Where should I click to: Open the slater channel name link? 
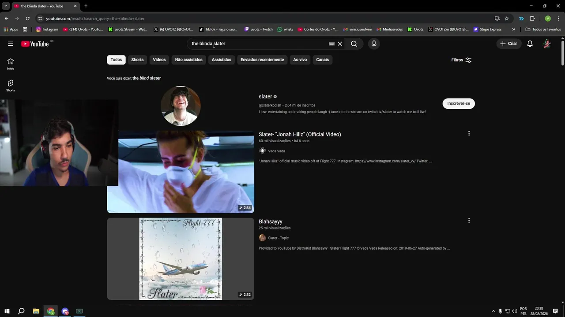pos(265,96)
